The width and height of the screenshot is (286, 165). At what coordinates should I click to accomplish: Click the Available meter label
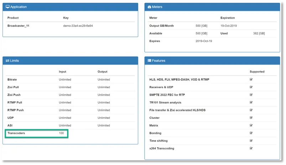click(156, 33)
